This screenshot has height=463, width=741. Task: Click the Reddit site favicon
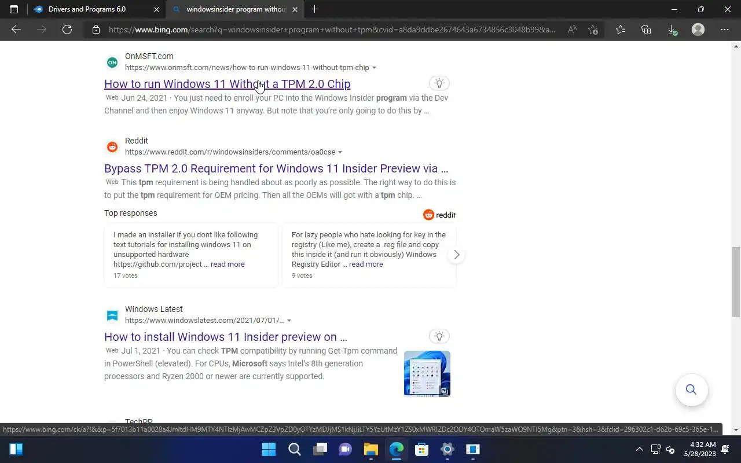[112, 146]
